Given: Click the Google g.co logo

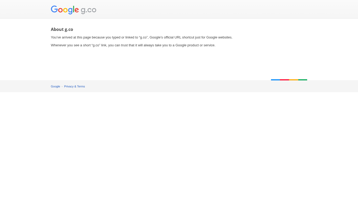Looking at the screenshot, I should [74, 10].
